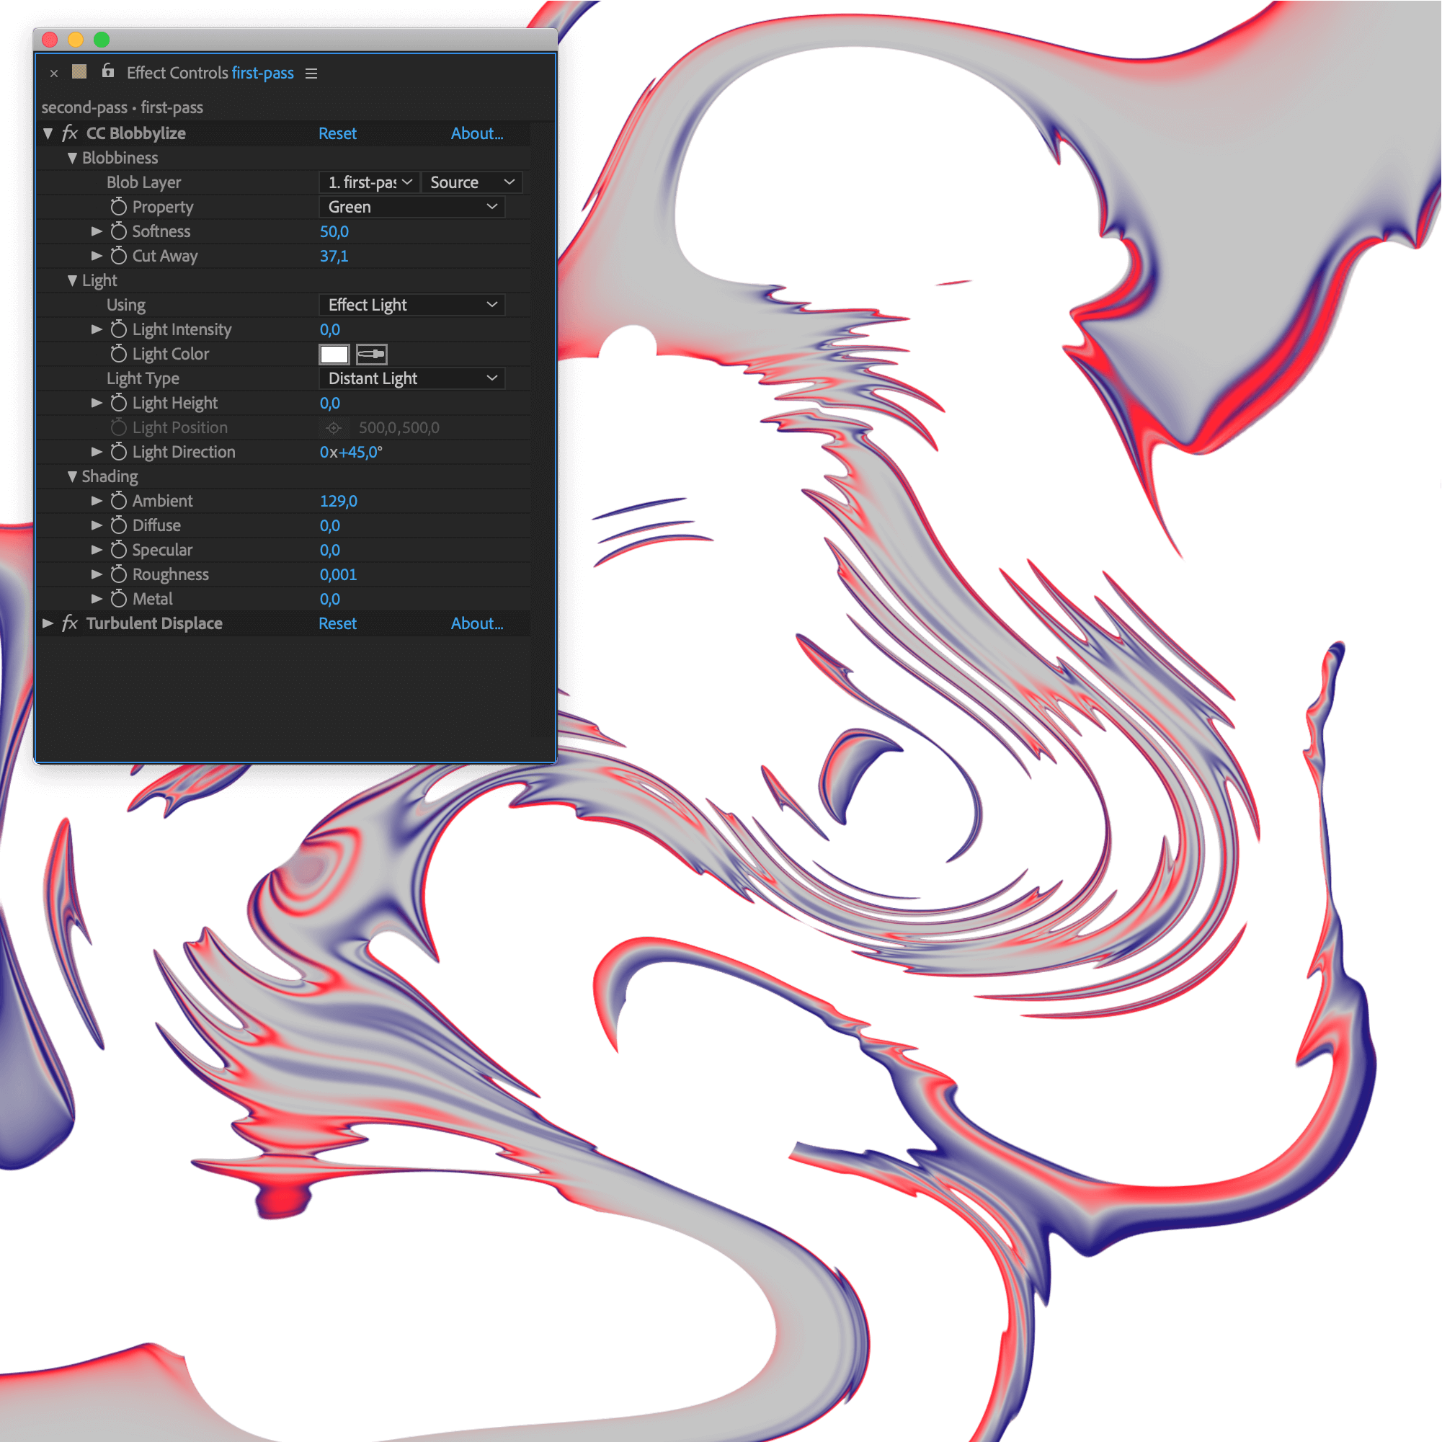Click Reset for CC Blobbylize
Viewport: 1442px width, 1442px height.
(x=337, y=133)
